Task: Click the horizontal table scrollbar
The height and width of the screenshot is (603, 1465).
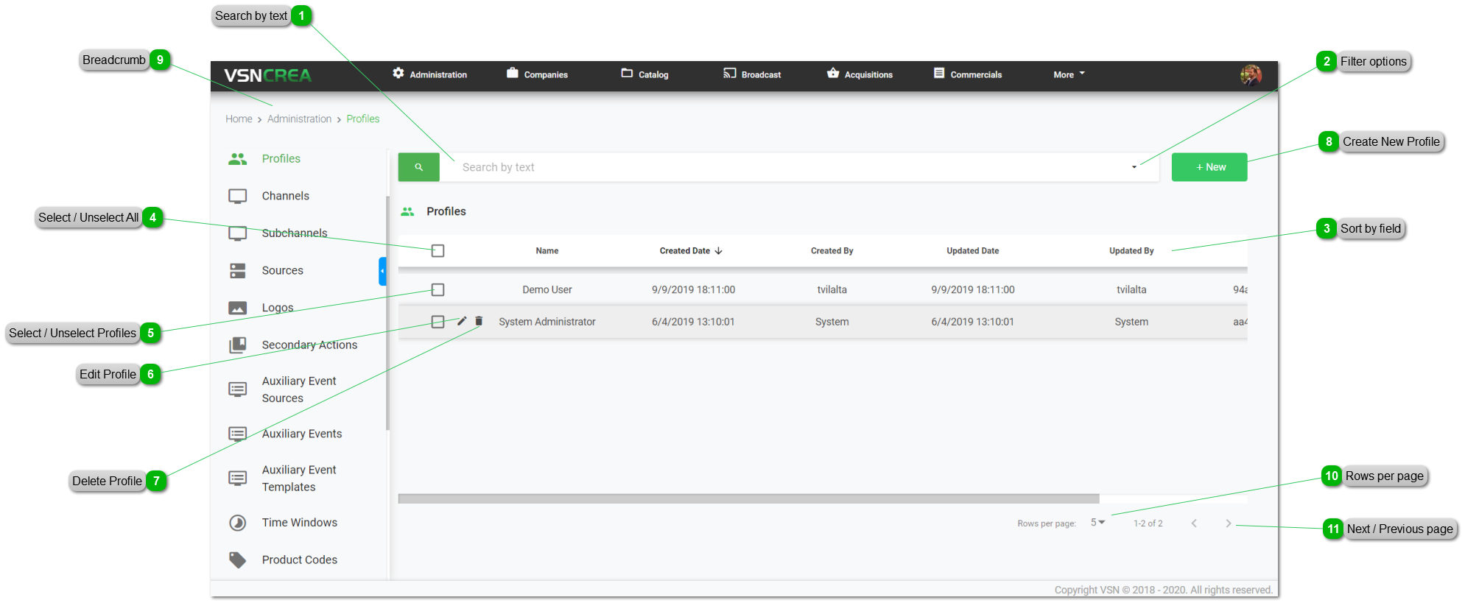Action: pyautogui.click(x=748, y=499)
